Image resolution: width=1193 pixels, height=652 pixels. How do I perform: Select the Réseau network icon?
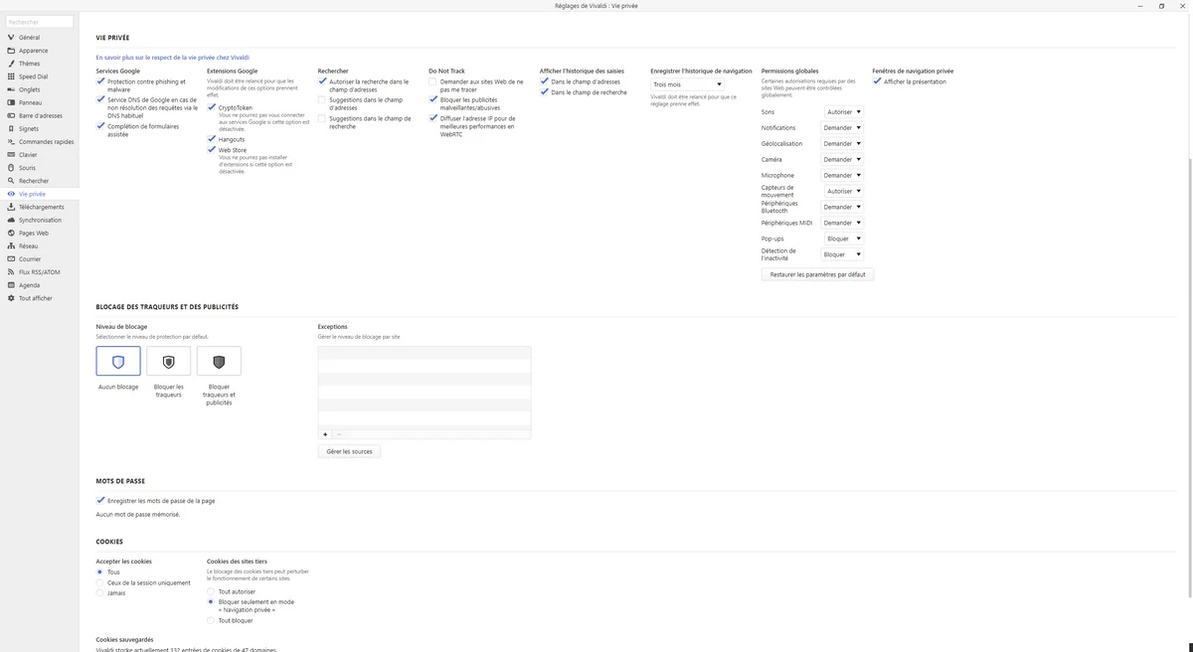(11, 245)
